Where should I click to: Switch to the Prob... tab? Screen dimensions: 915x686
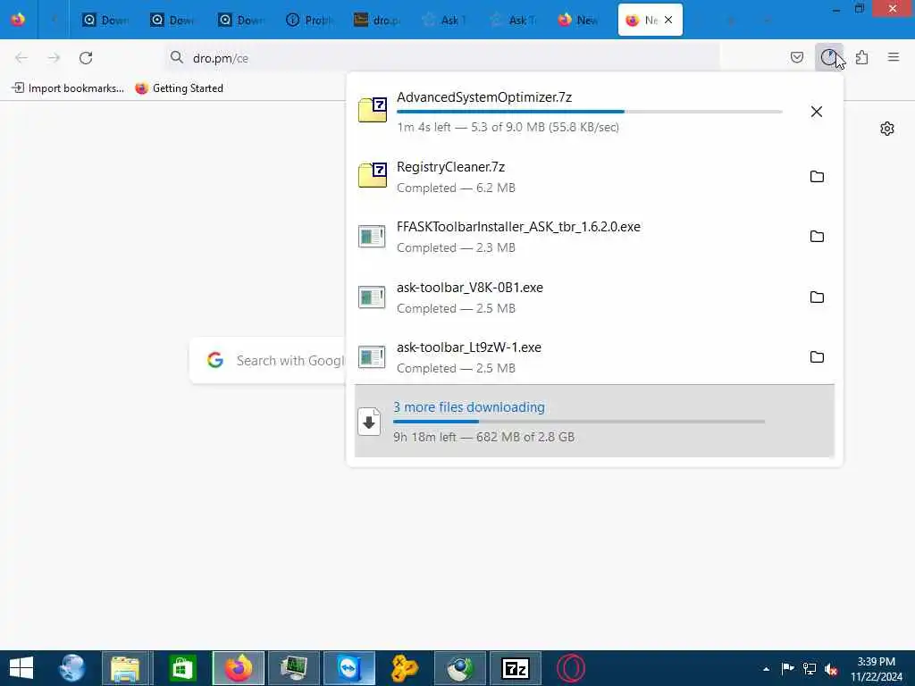pyautogui.click(x=310, y=20)
